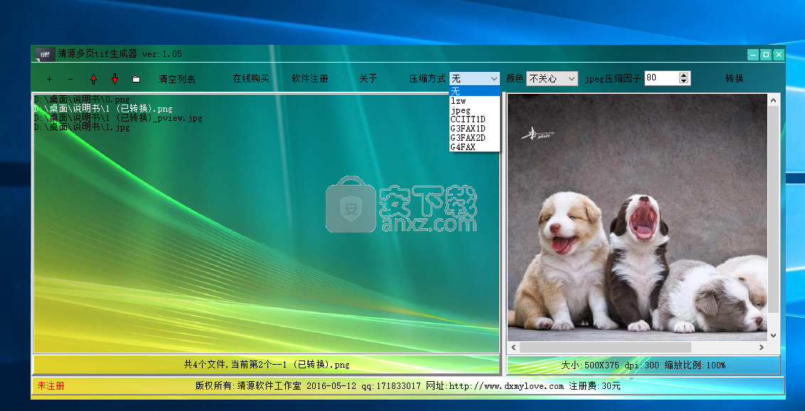Click preview horizontal scrollbar right arrow

[762, 348]
